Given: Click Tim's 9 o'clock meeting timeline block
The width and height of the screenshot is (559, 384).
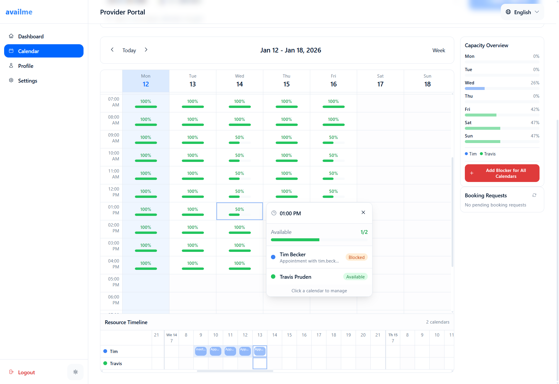Looking at the screenshot, I should [201, 351].
